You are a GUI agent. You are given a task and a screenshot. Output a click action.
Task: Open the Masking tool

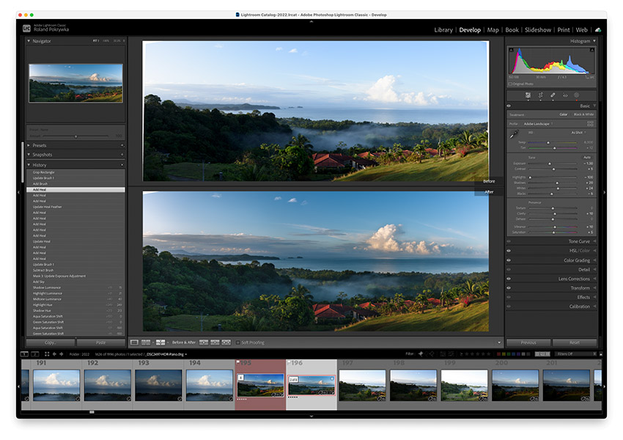click(x=576, y=95)
